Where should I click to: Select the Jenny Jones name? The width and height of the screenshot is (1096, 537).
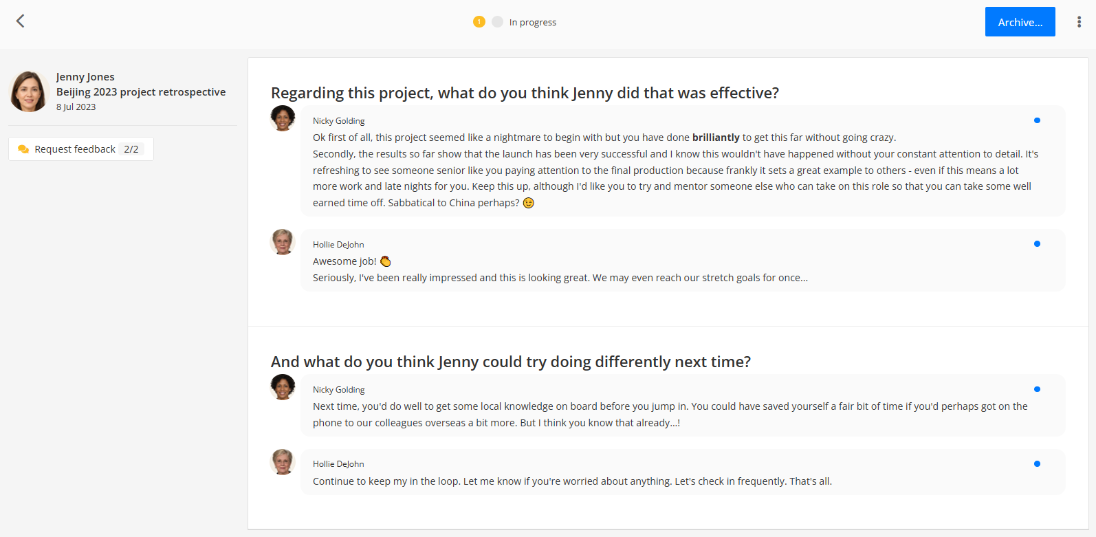[85, 77]
